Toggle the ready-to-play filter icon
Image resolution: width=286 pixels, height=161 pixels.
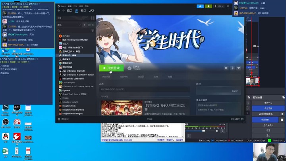point(93,25)
